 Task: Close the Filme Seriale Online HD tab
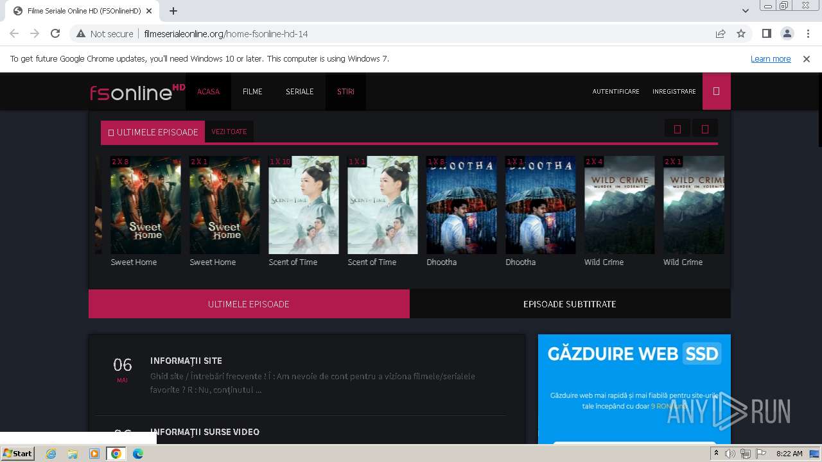pos(150,11)
